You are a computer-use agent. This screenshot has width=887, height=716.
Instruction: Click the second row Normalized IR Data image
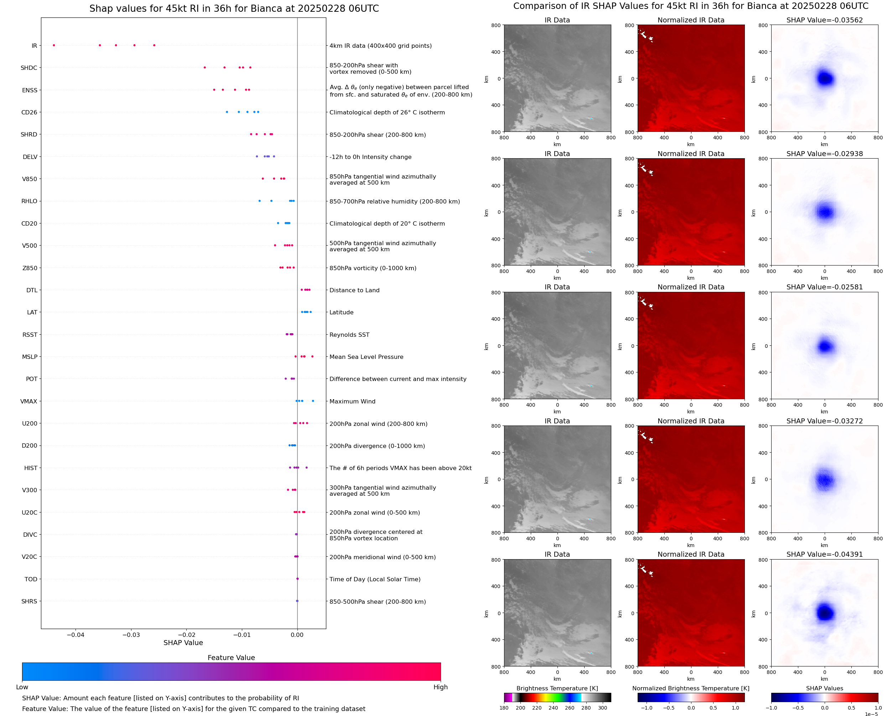691,212
